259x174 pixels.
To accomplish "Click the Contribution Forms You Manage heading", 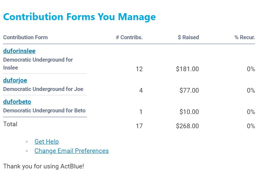I will (79, 17).
